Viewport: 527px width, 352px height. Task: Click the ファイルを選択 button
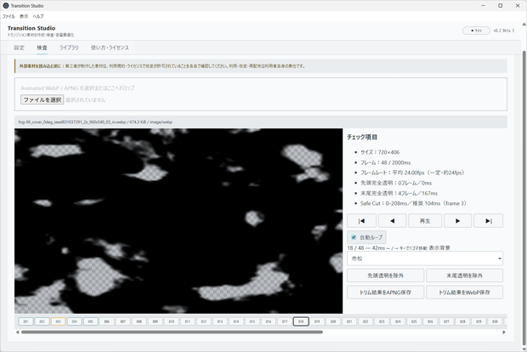[x=42, y=99]
